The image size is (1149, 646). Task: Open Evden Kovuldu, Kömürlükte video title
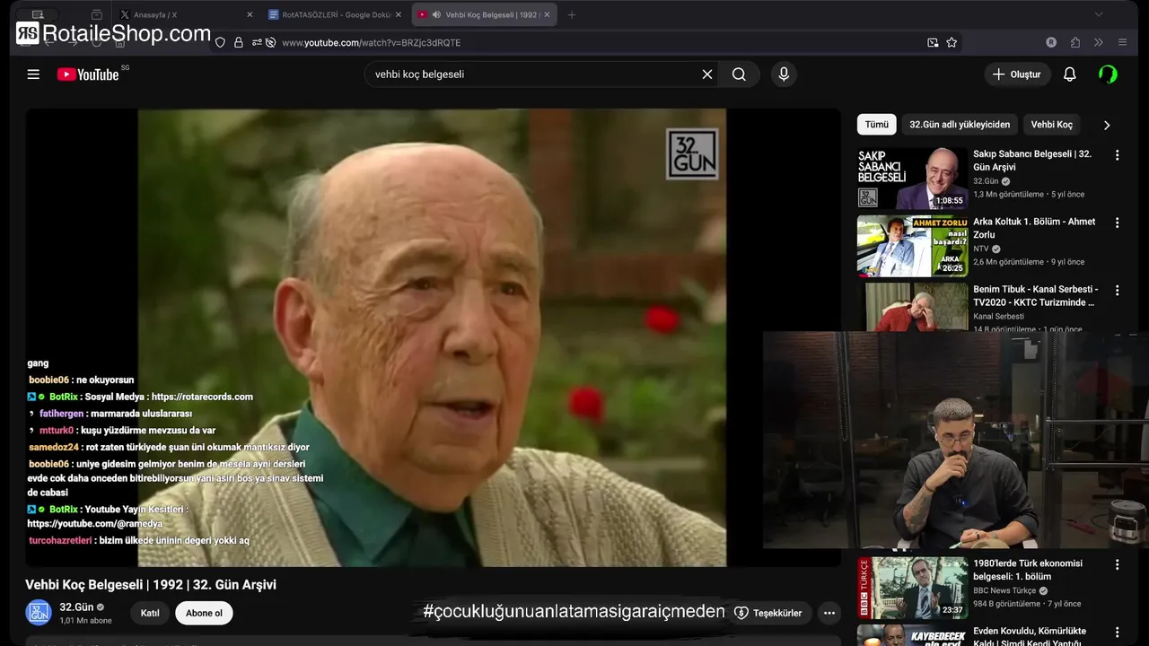pyautogui.click(x=1030, y=637)
